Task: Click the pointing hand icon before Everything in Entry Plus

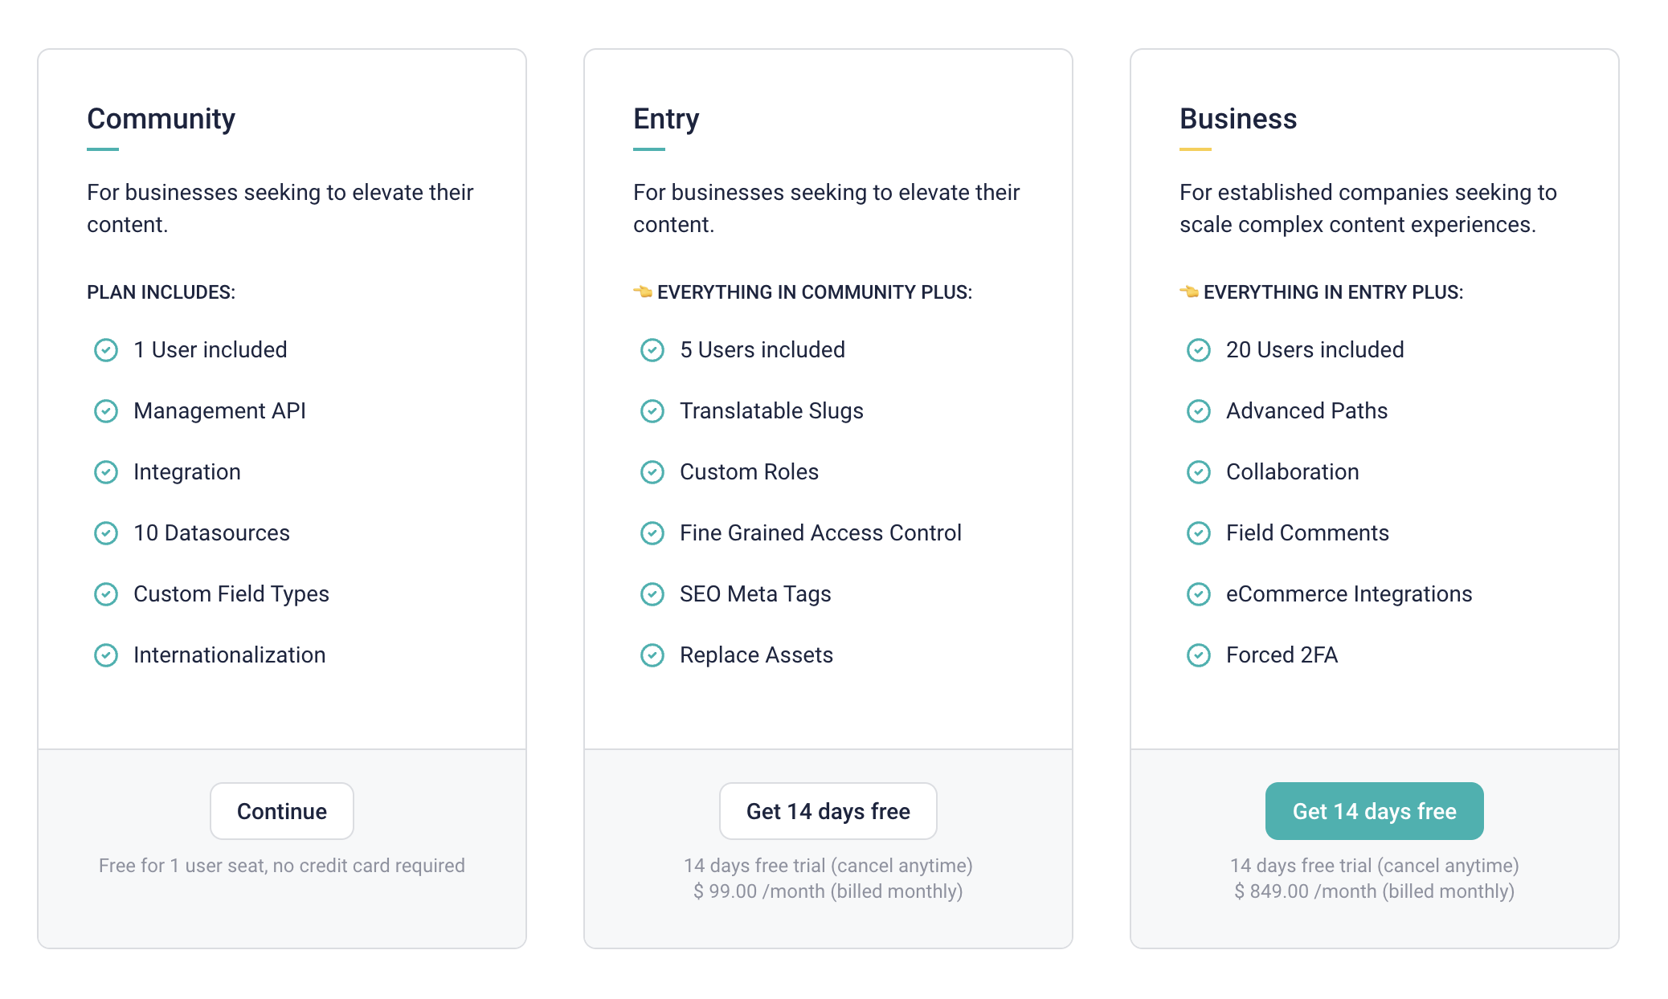Action: (x=1189, y=292)
